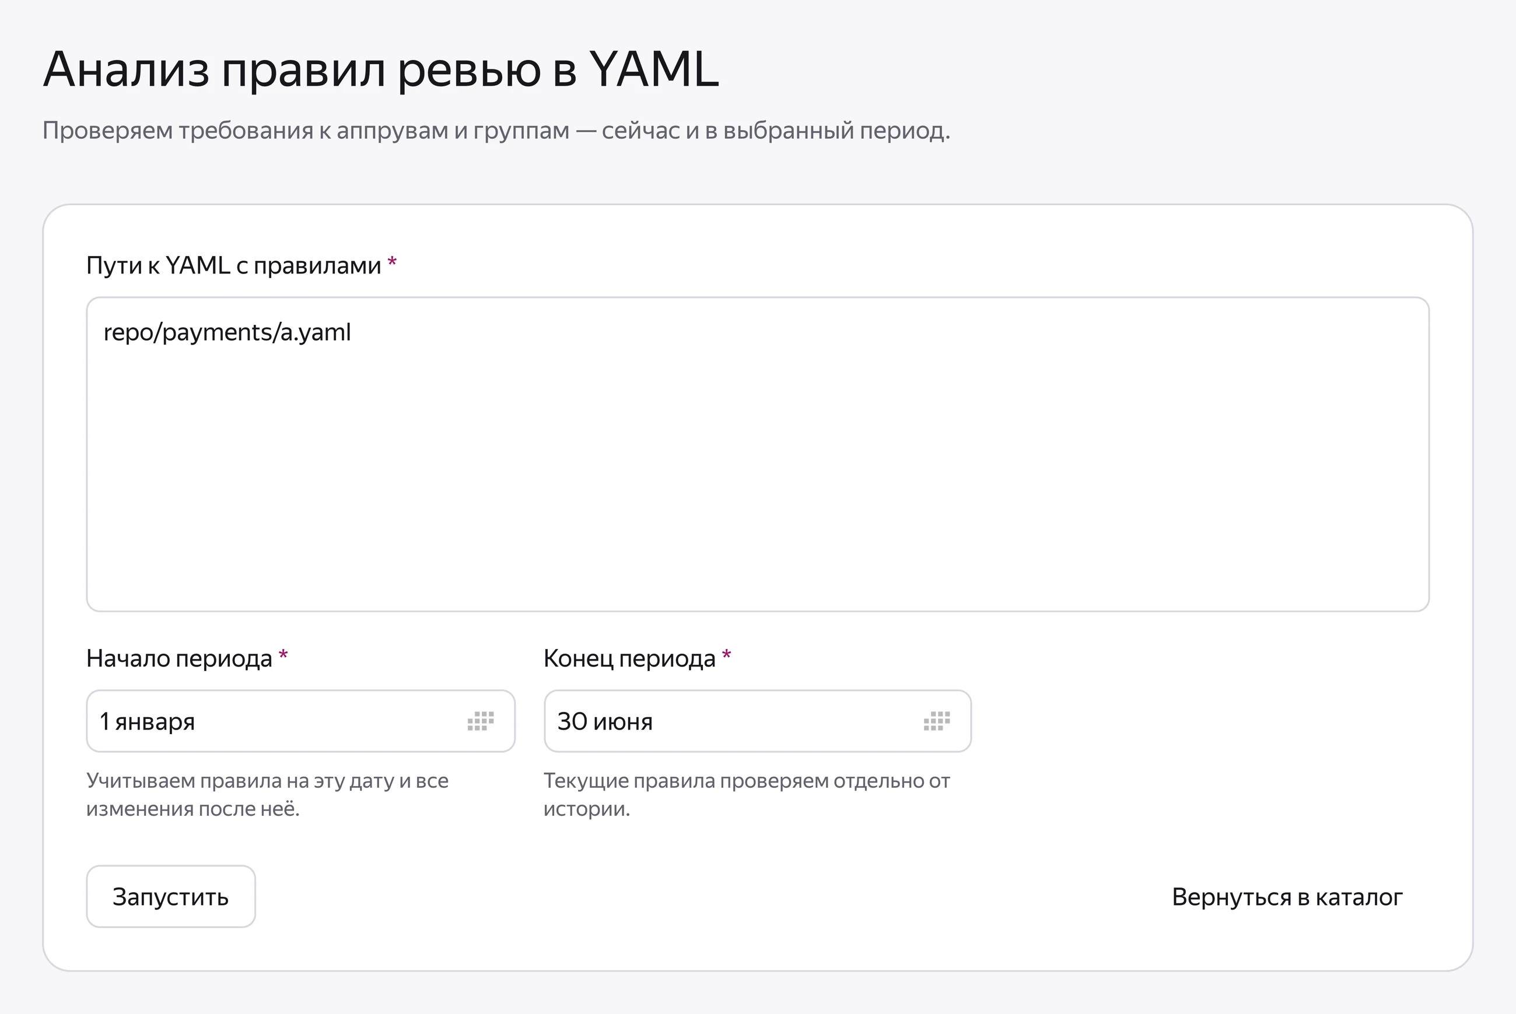
Task: Click the Запустить button
Action: pos(171,896)
